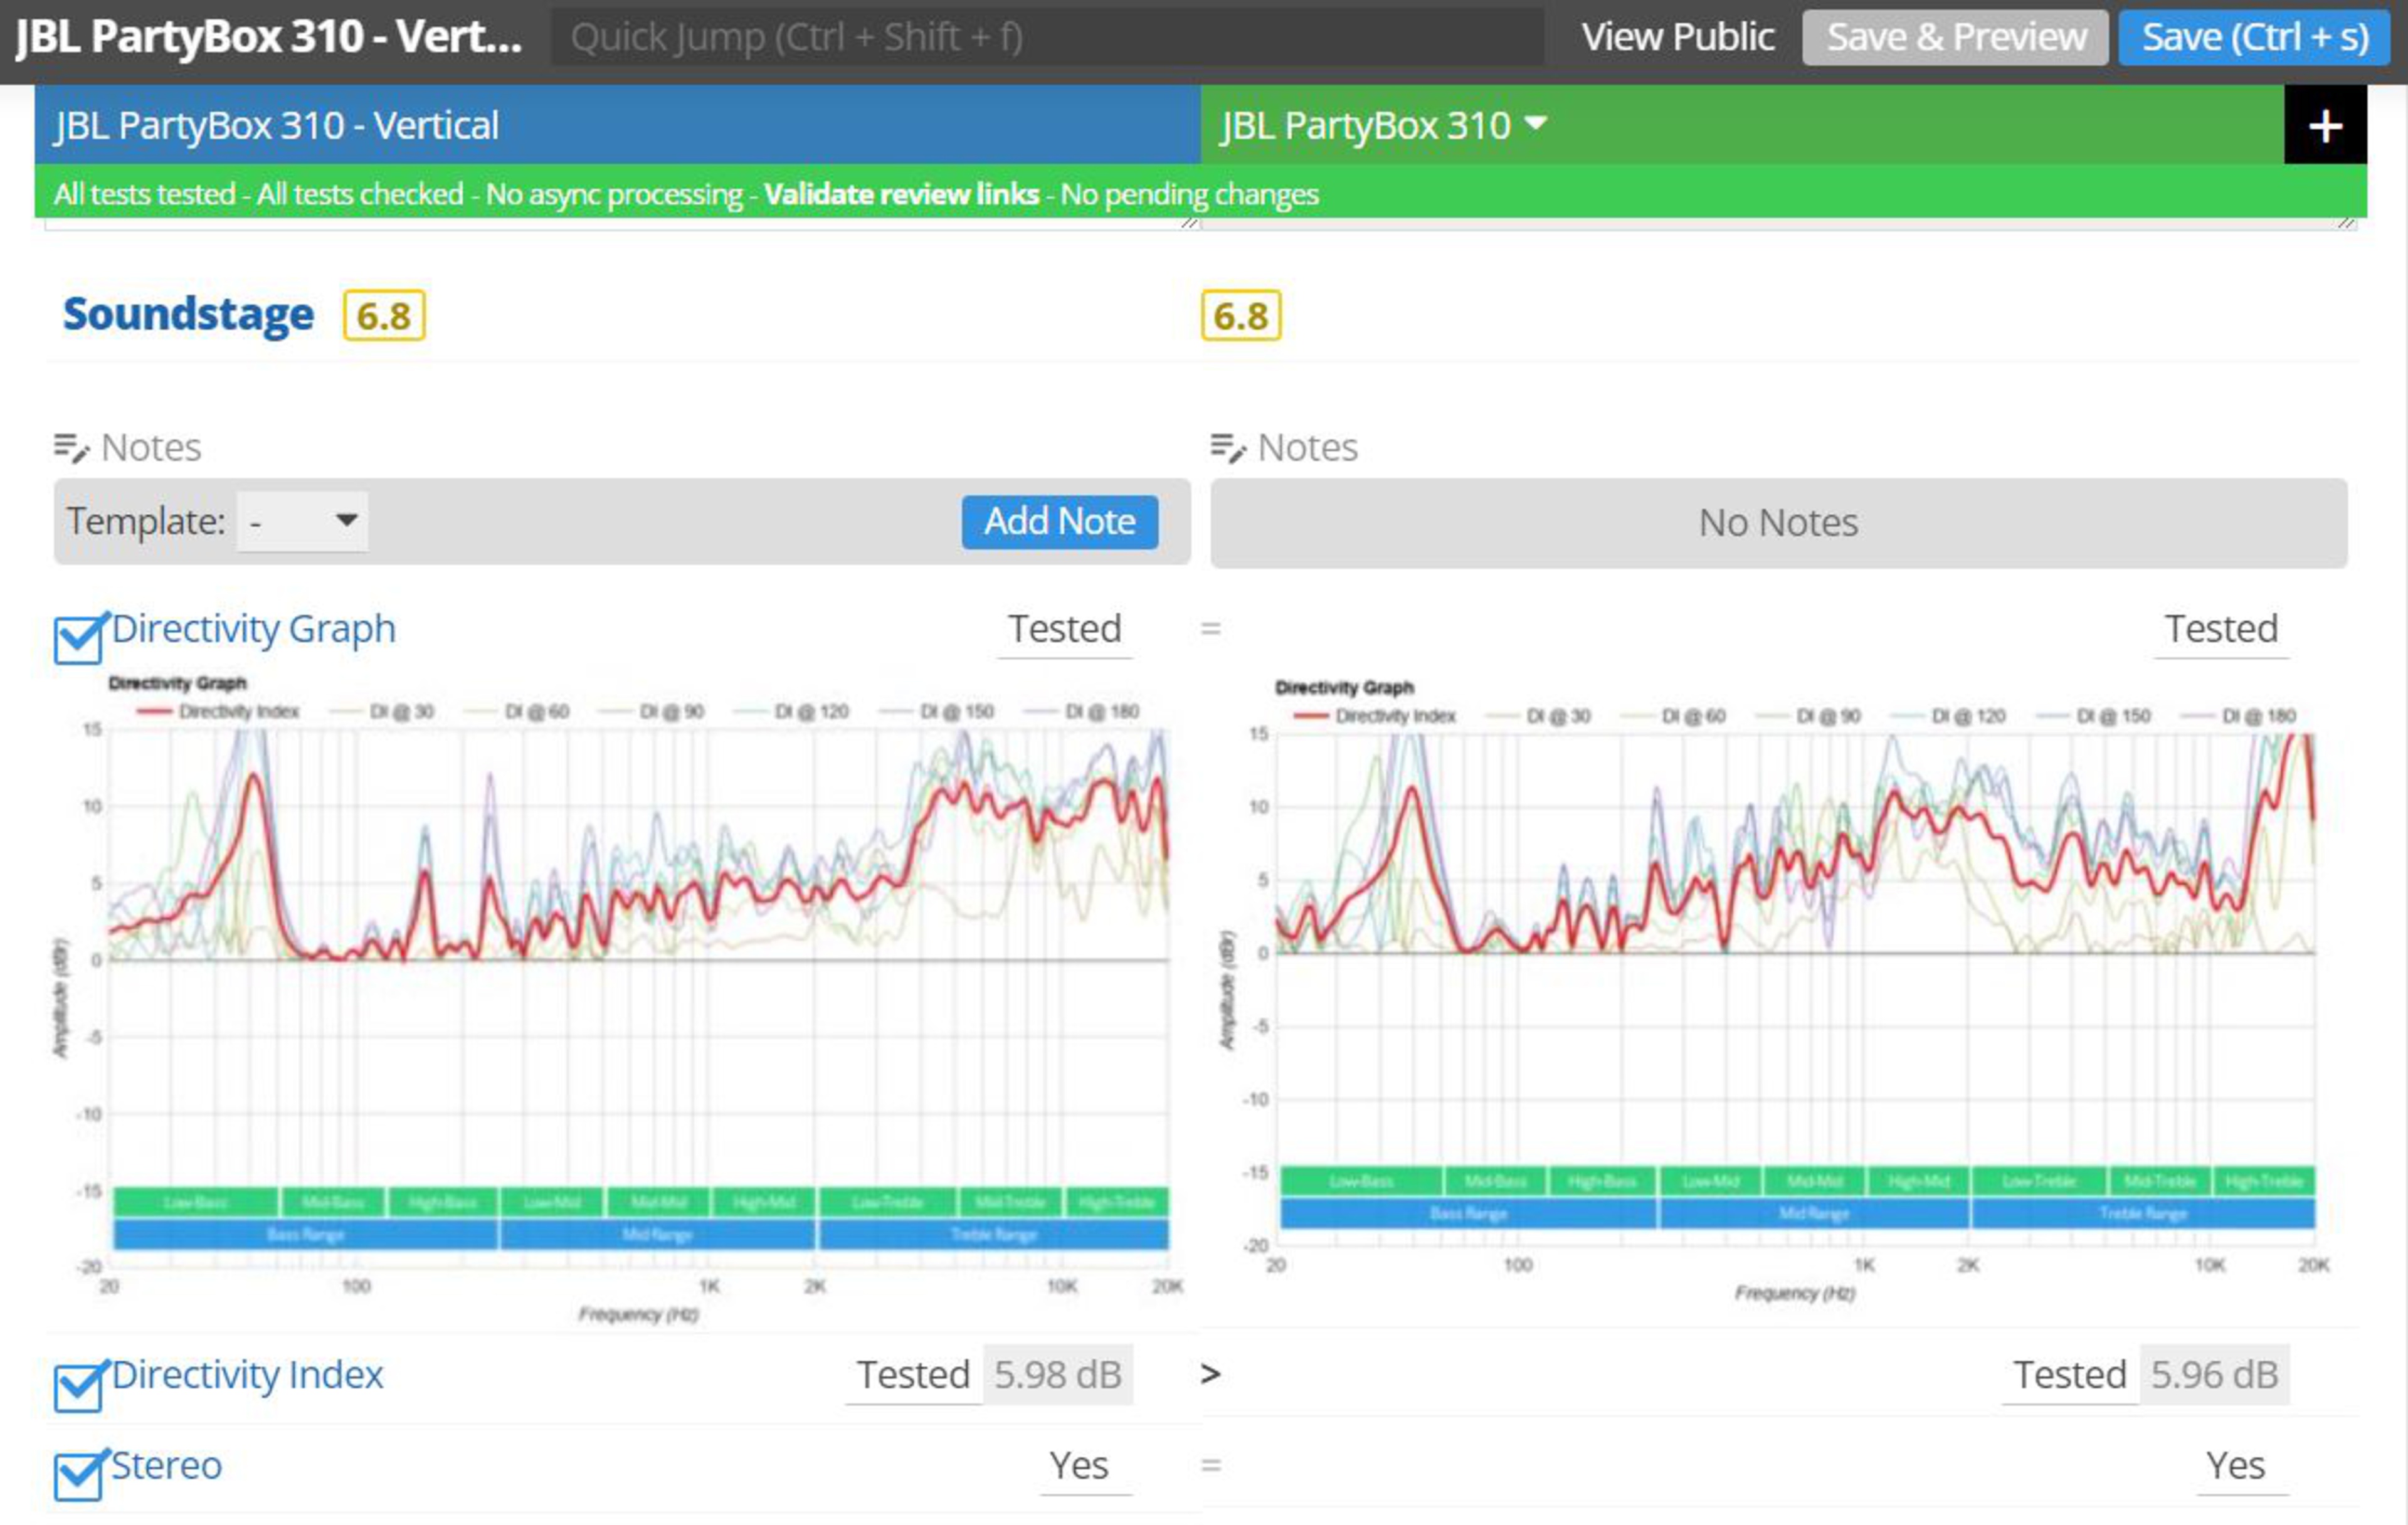Expand the JBL PartyBox 310 product dropdown
The height and width of the screenshot is (1525, 2408).
(1534, 124)
